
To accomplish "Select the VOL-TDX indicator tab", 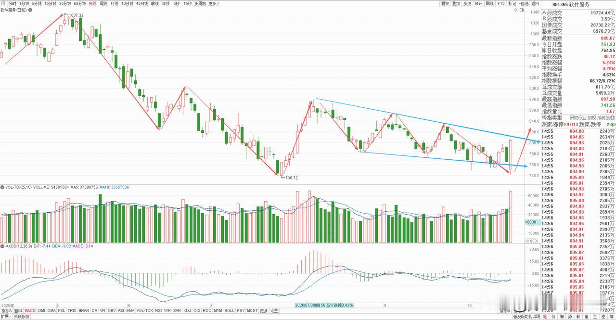I will click(x=145, y=311).
